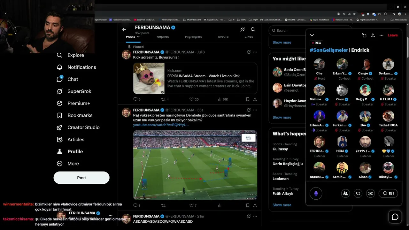Switch to the Highlights tab

(x=193, y=36)
